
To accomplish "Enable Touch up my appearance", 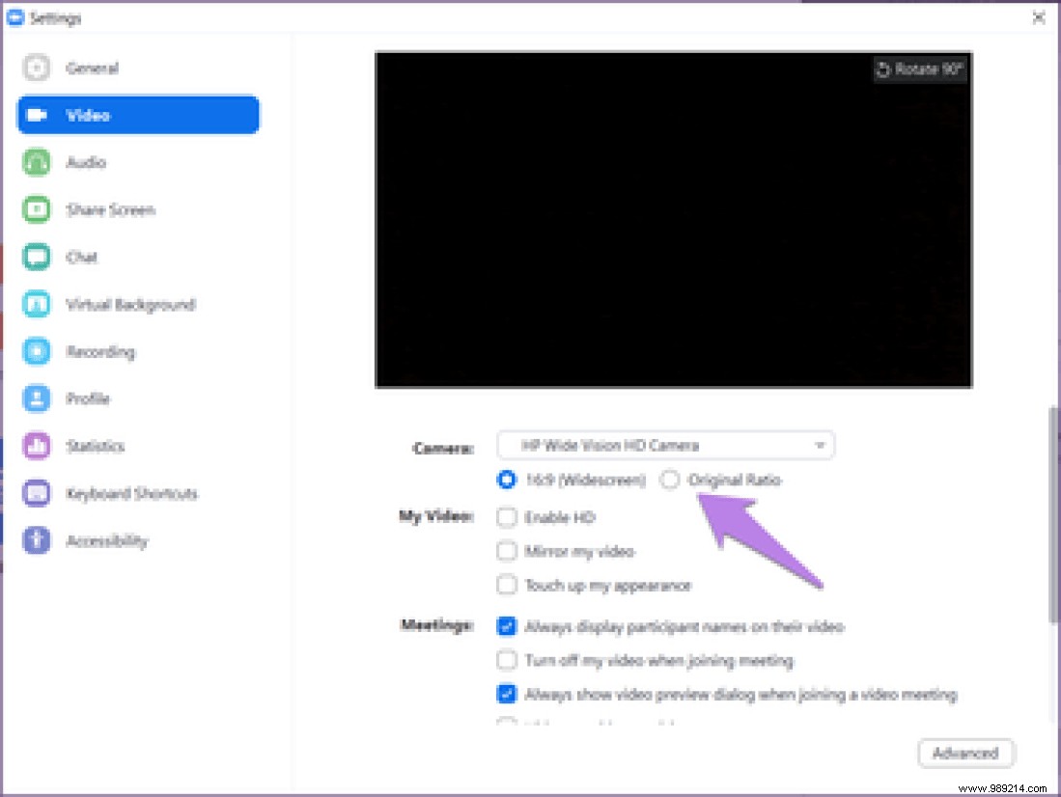I will pos(507,585).
